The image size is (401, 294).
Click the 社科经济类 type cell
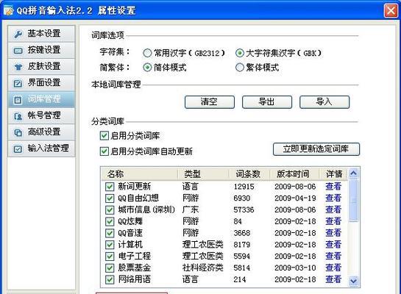coord(203,268)
